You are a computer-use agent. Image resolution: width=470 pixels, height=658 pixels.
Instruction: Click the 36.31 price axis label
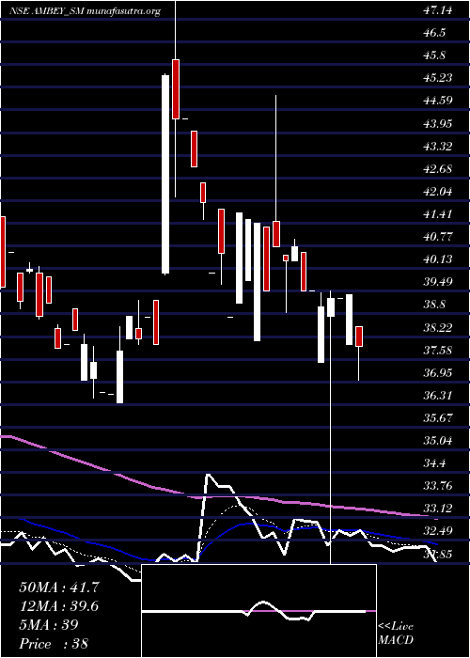point(437,396)
